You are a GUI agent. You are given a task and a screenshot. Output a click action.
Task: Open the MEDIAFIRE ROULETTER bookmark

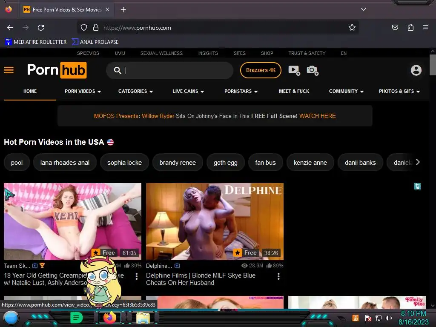tap(36, 42)
